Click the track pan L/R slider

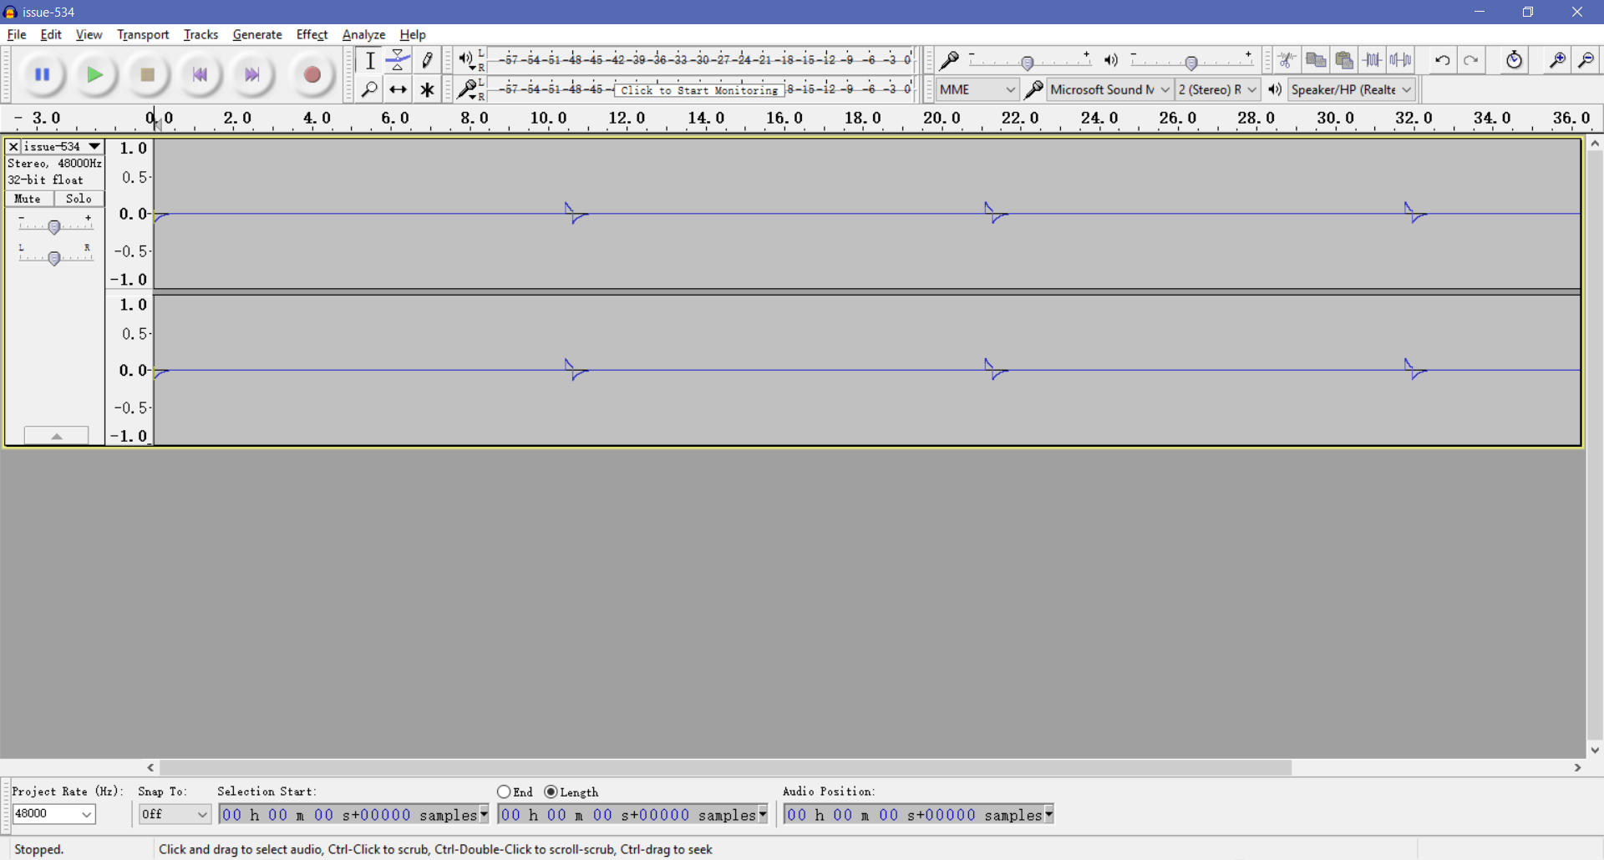[x=54, y=257]
